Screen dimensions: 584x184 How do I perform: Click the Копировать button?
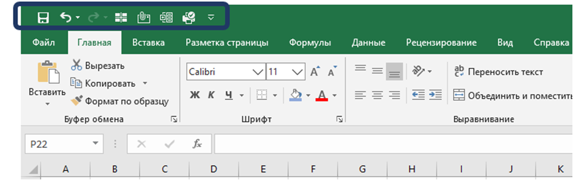point(103,83)
